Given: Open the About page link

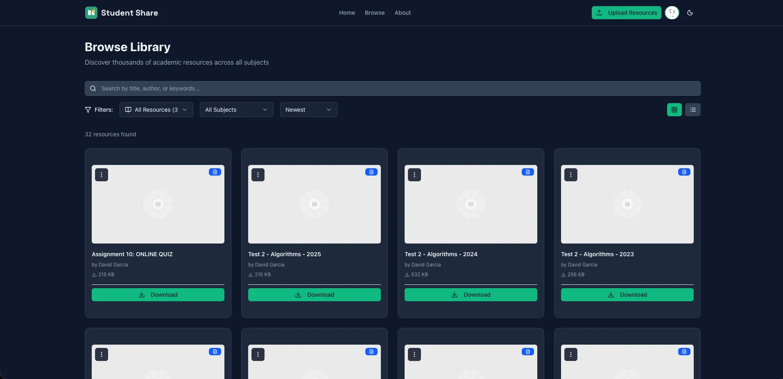Looking at the screenshot, I should click(403, 13).
